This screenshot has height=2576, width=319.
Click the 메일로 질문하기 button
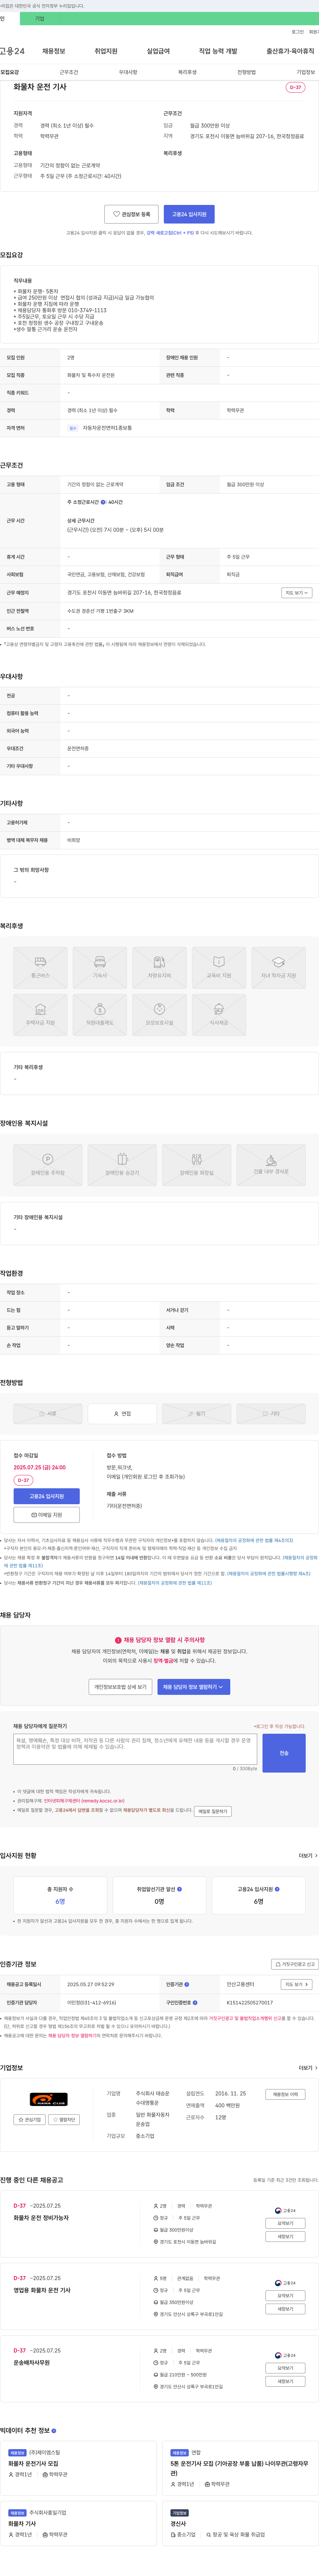[x=213, y=1811]
